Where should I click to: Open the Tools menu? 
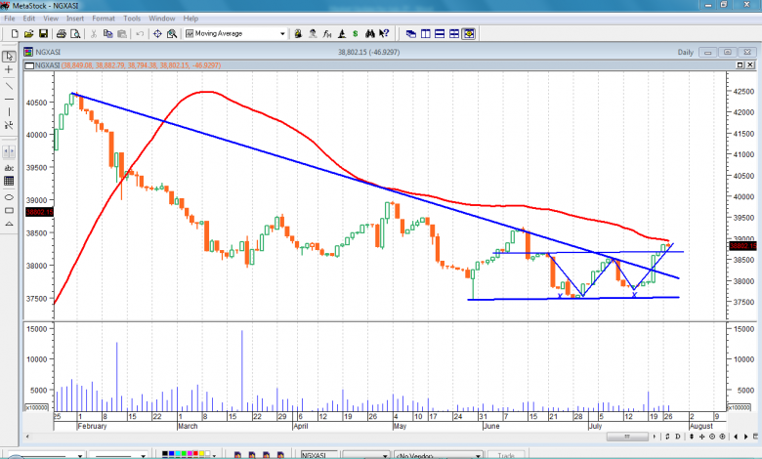click(x=132, y=18)
